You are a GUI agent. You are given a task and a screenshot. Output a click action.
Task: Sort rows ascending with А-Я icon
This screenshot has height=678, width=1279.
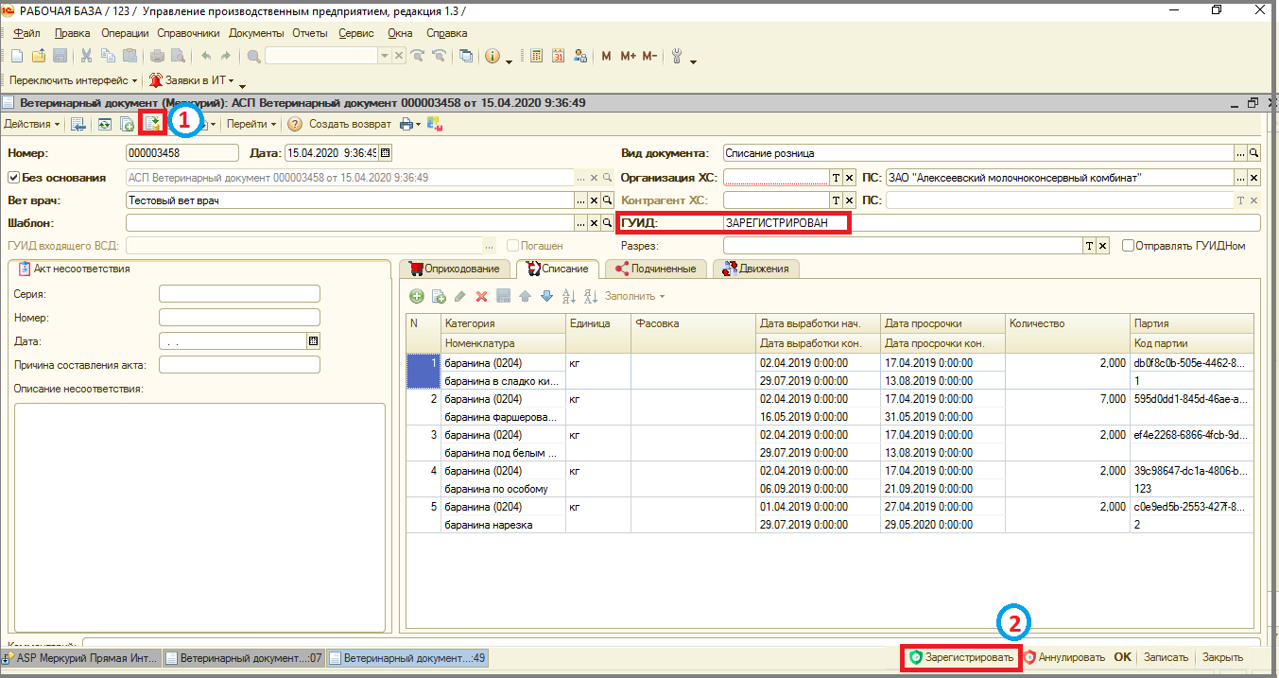pos(568,297)
